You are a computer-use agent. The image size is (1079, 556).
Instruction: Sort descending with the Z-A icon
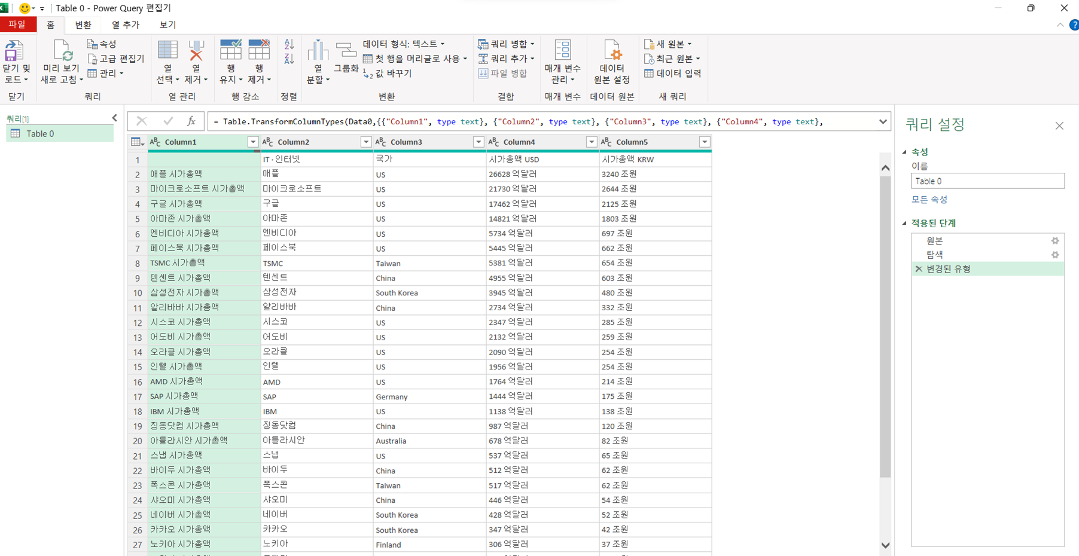click(289, 59)
